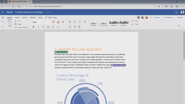Click the notifications bell icon
Image resolution: width=185 pixels, height=104 pixels.
[x=177, y=12]
